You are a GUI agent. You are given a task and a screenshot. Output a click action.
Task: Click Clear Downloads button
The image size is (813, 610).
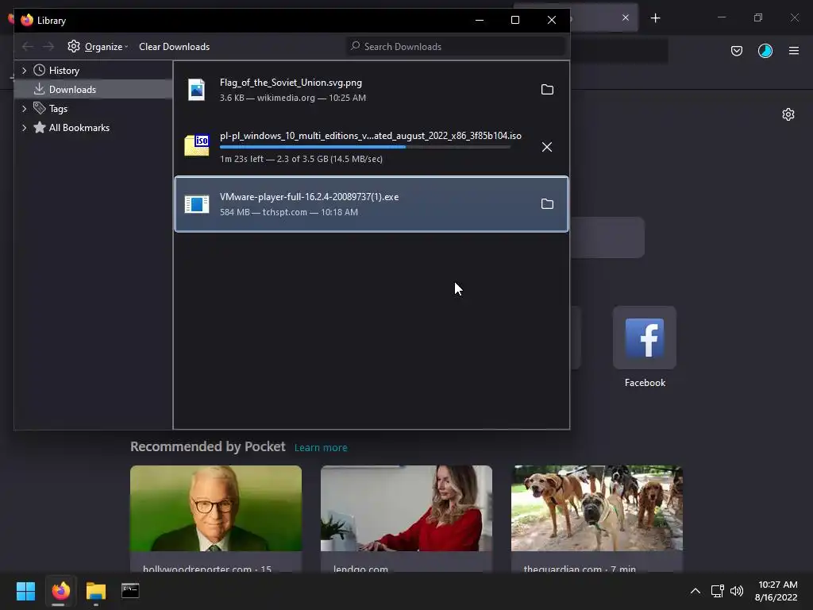174,47
